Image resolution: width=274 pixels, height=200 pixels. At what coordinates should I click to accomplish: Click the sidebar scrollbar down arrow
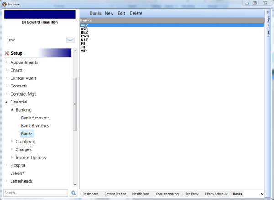[x=75, y=185]
